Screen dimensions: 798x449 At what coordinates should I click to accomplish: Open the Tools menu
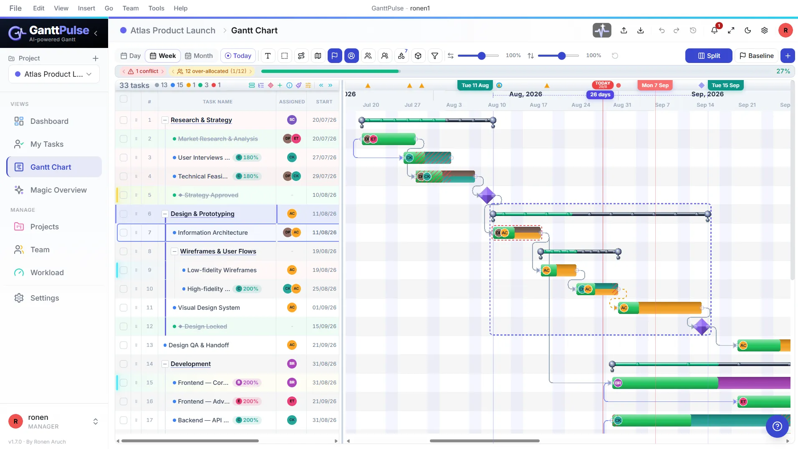coord(157,8)
